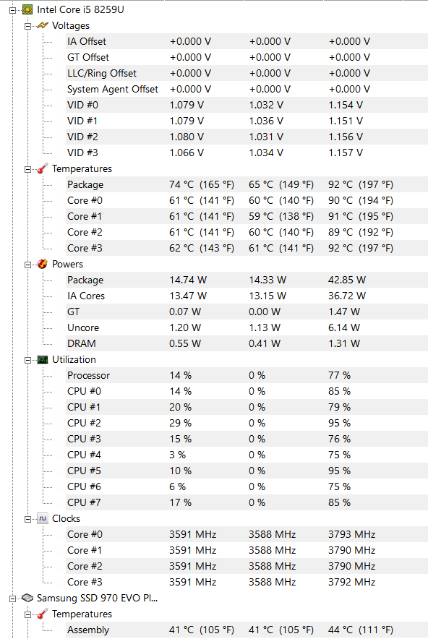Collapse the Utilization section
Viewport: 428px width, 639px height.
pos(27,360)
